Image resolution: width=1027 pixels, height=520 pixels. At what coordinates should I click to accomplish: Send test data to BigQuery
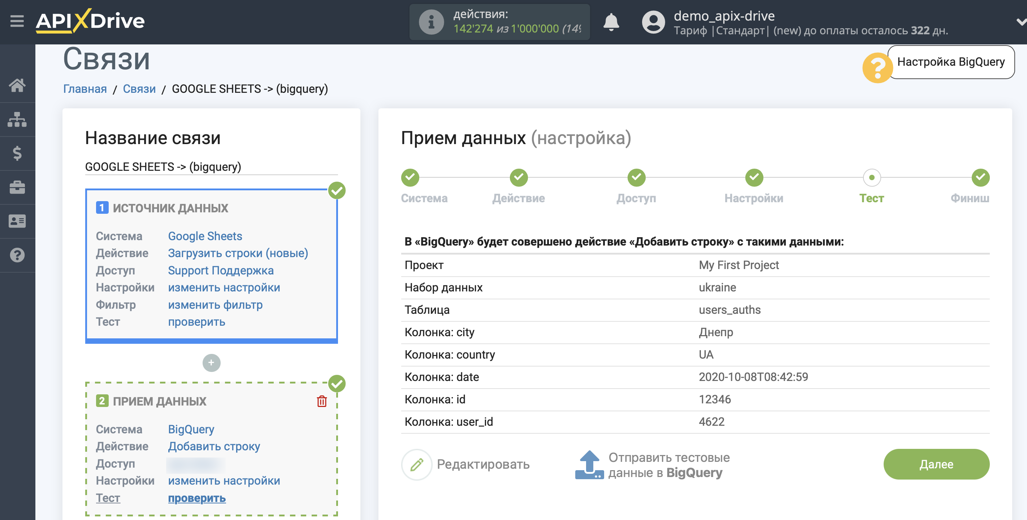pos(669,465)
